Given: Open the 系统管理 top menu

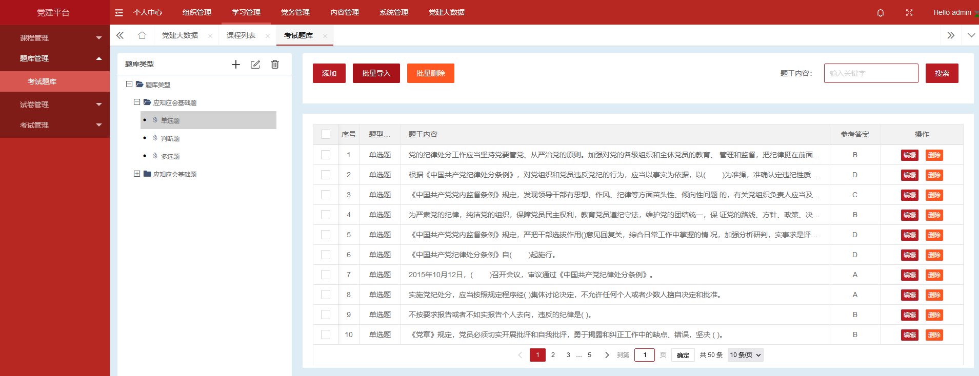Looking at the screenshot, I should click(x=394, y=12).
